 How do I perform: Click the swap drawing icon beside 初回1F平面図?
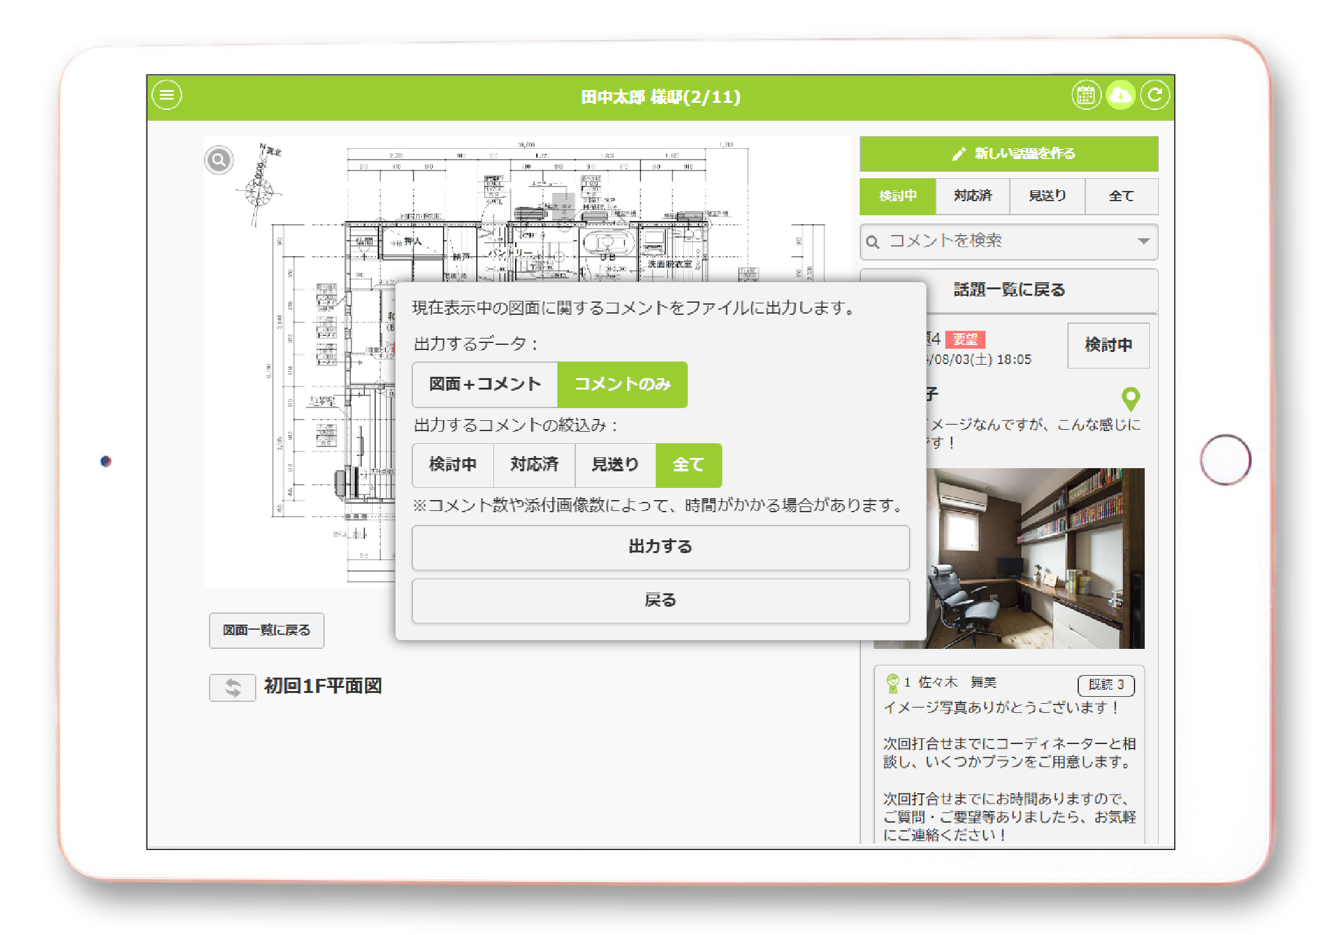pyautogui.click(x=233, y=688)
